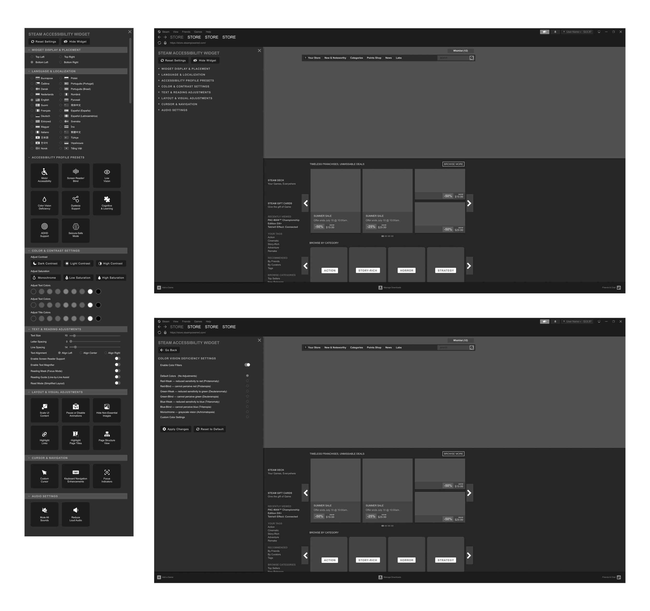650x611 pixels.
Task: Toggle the Enable Color Filters switch
Action: click(x=248, y=365)
